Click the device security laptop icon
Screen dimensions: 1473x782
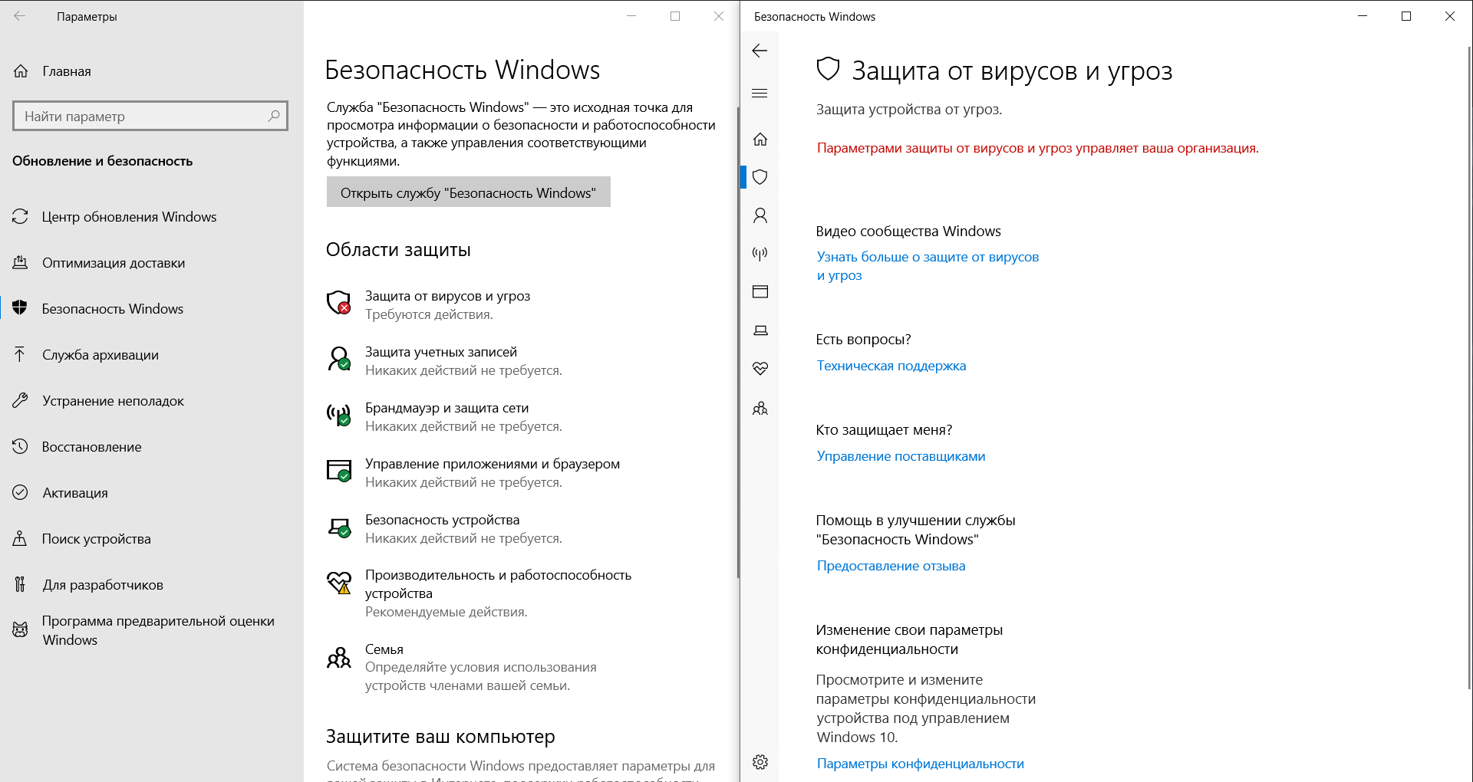(338, 527)
